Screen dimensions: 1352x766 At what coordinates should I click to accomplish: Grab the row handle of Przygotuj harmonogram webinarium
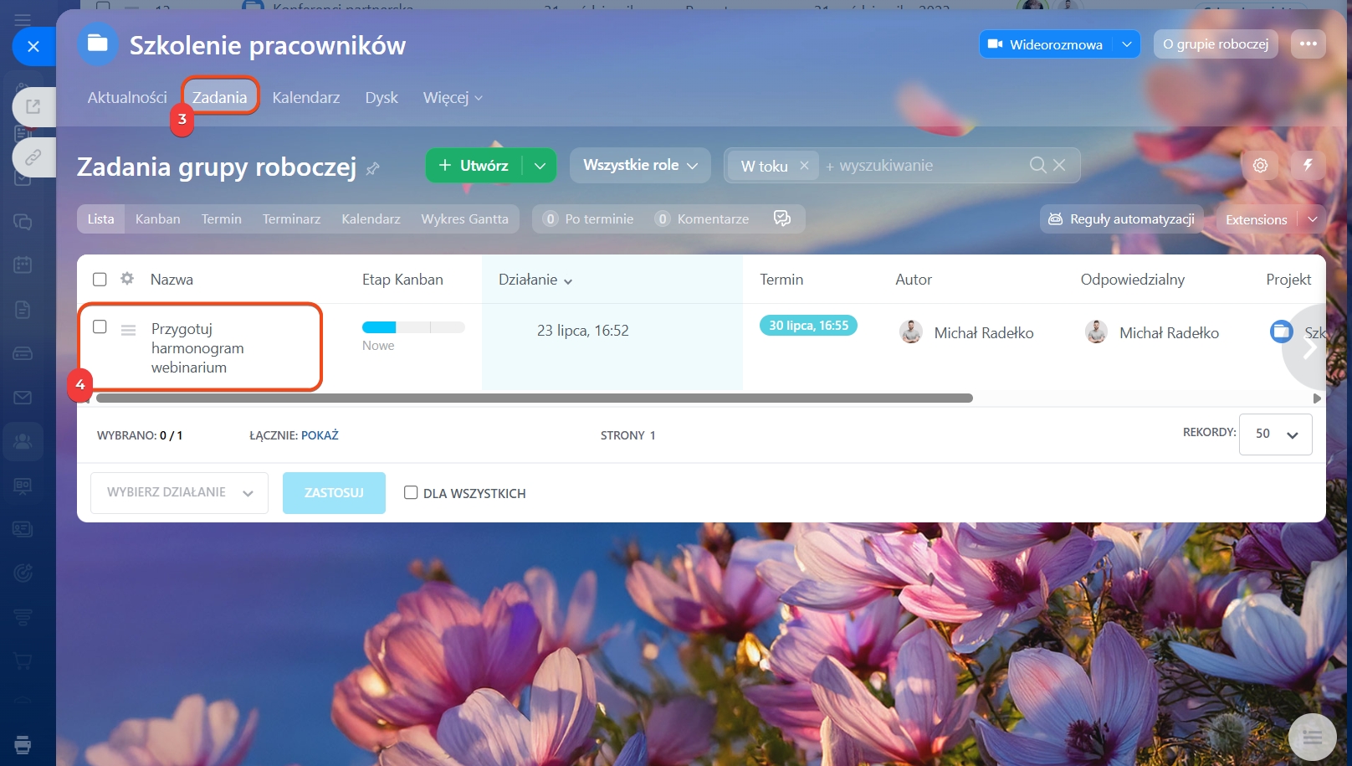tap(128, 330)
